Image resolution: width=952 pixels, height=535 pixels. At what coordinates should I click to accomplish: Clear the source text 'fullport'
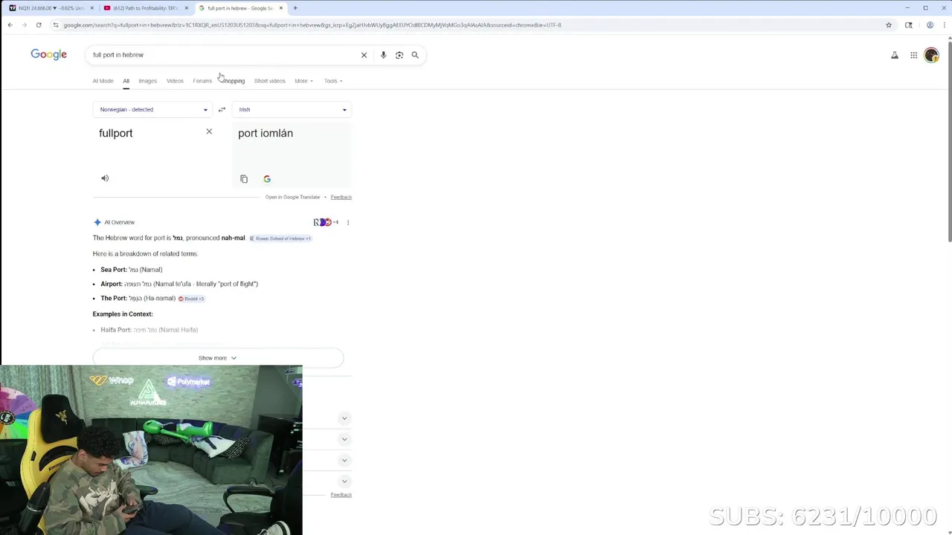click(x=209, y=132)
